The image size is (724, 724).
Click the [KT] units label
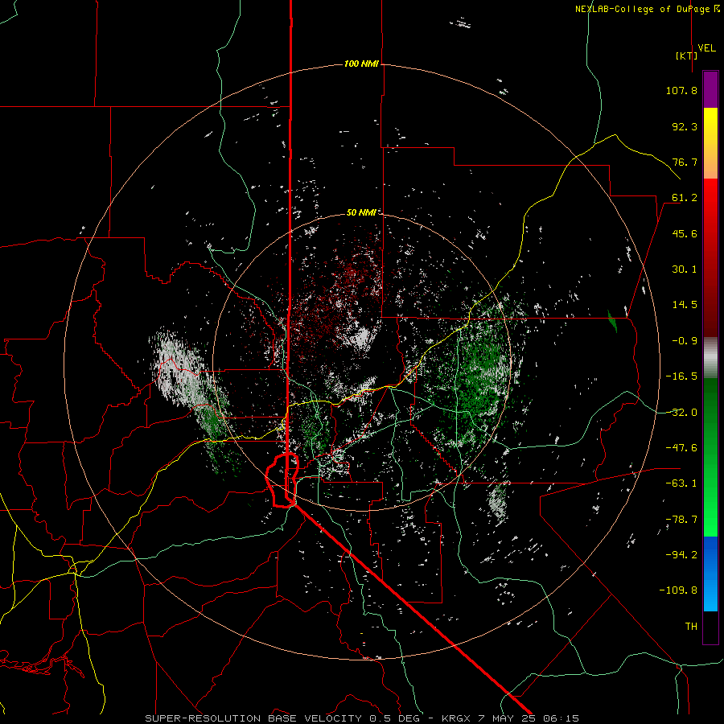[x=687, y=56]
